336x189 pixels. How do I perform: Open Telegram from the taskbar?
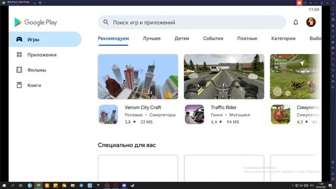[81, 185]
